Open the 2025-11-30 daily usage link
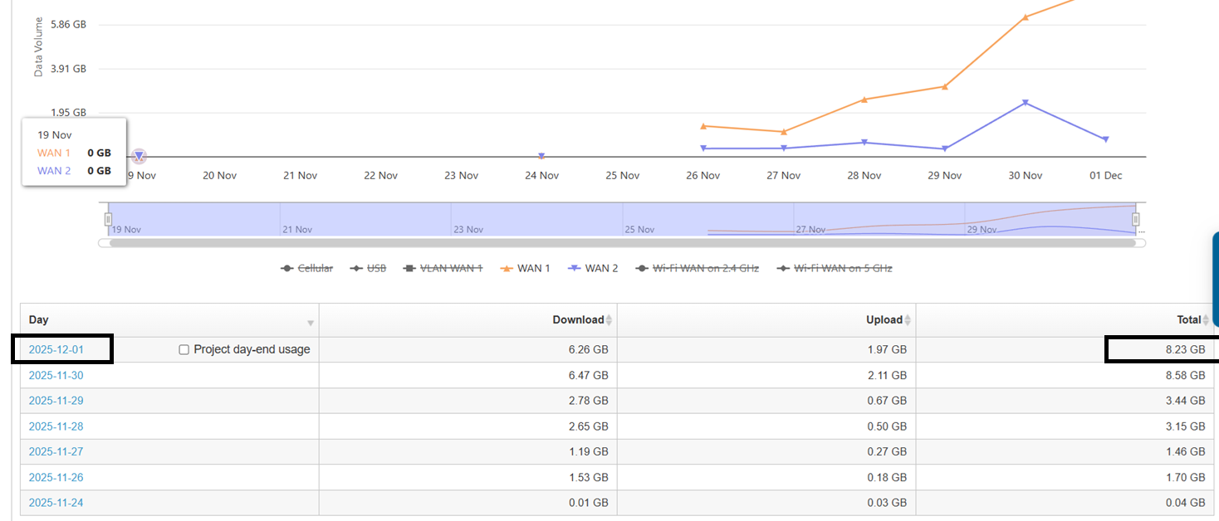This screenshot has width=1219, height=521. click(x=56, y=376)
